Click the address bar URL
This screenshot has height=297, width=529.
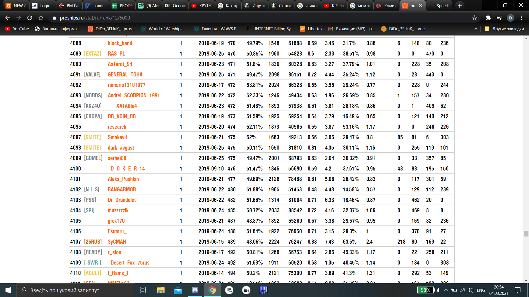click(95, 18)
